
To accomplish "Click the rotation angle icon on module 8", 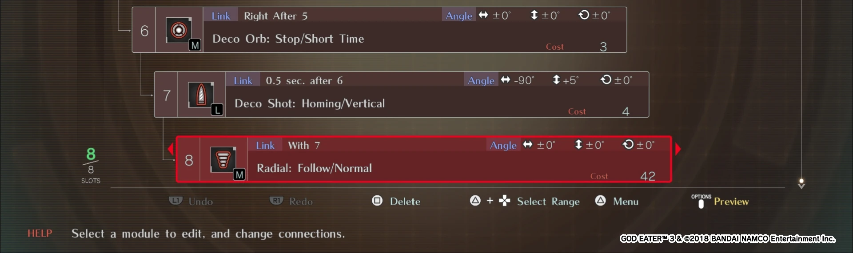I will tap(628, 144).
